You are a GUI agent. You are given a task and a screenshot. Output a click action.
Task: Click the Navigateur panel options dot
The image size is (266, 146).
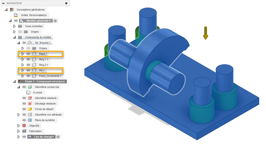click(66, 3)
